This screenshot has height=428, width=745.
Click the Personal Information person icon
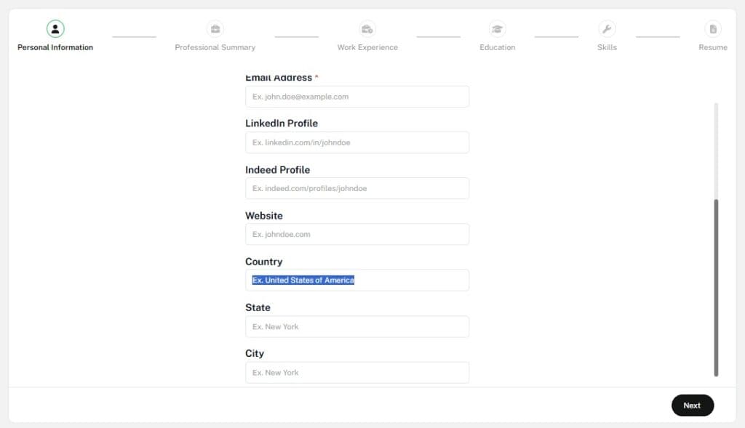(55, 29)
